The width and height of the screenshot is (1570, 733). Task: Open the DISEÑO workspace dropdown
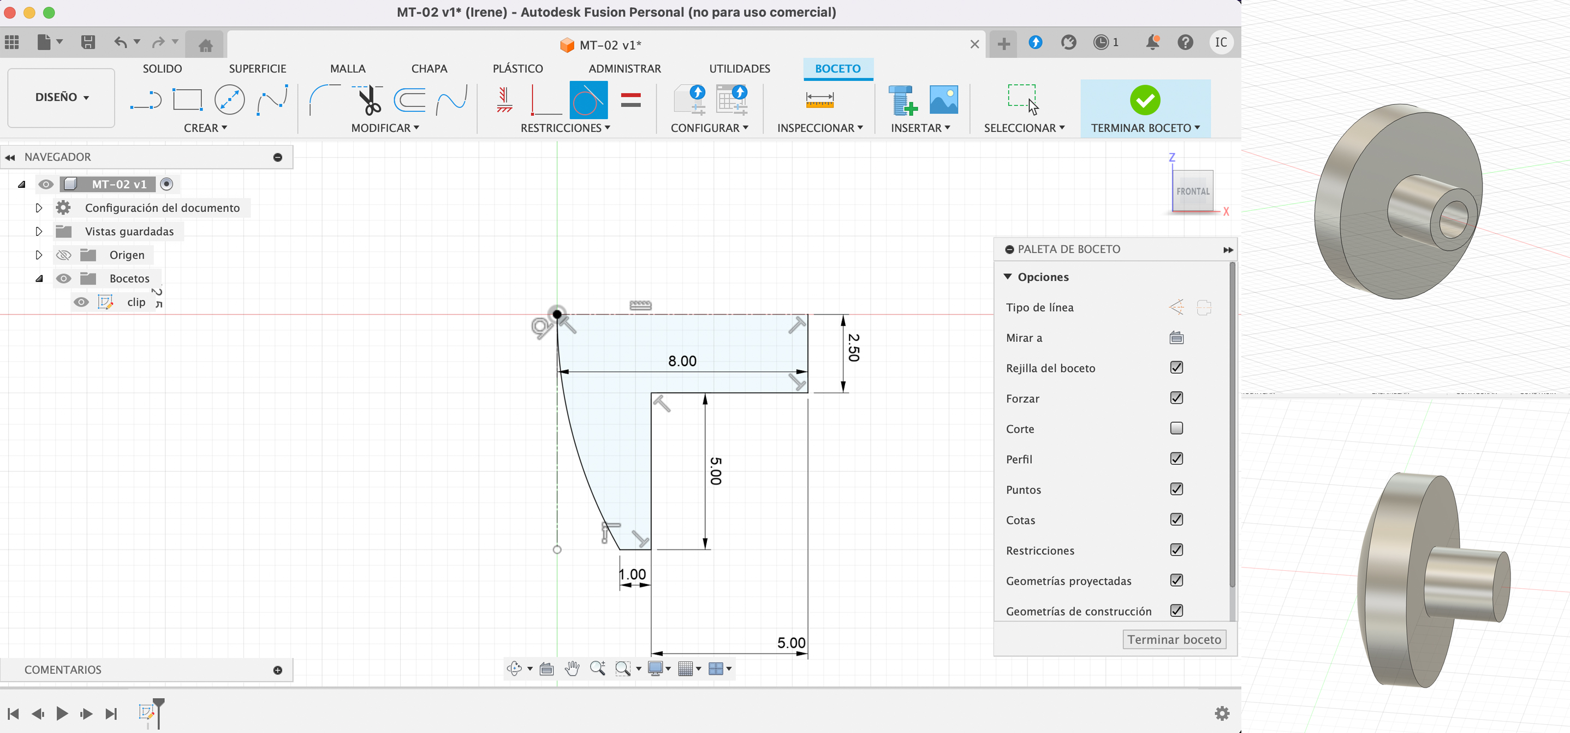(x=61, y=98)
